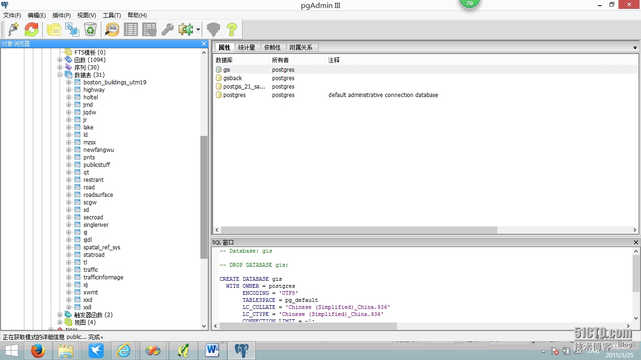The width and height of the screenshot is (641, 360).
Task: Select the 属性 tab
Action: click(224, 47)
